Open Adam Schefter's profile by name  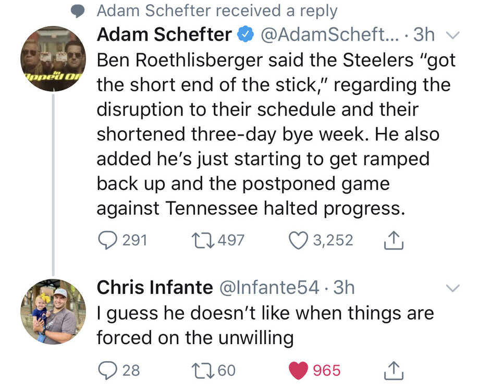coord(165,34)
